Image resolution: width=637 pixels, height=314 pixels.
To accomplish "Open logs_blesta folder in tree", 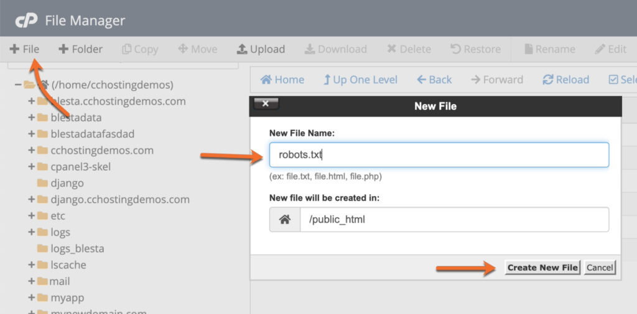I will [x=77, y=248].
